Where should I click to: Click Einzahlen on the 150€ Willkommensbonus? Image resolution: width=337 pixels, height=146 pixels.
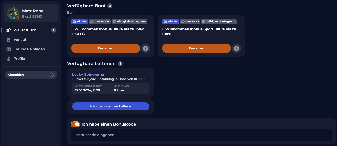pyautogui.click(x=106, y=48)
